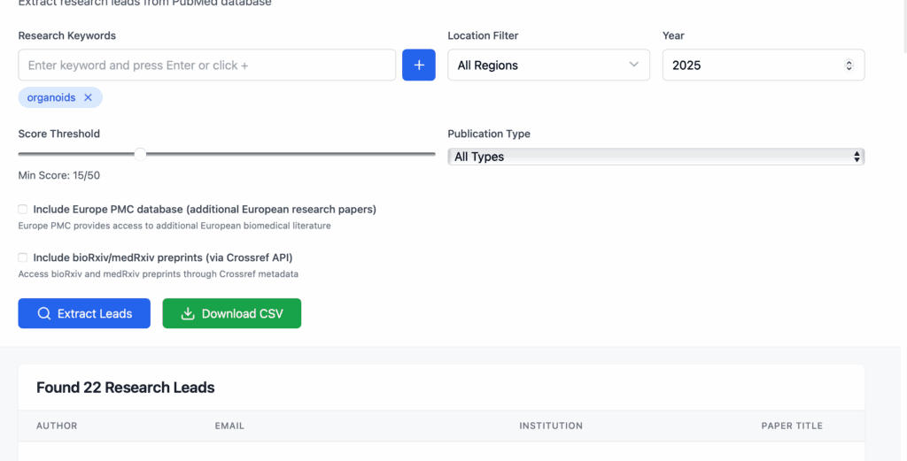The height and width of the screenshot is (461, 907).
Task: Click the download arrow icon on Download CSV
Action: click(x=188, y=314)
